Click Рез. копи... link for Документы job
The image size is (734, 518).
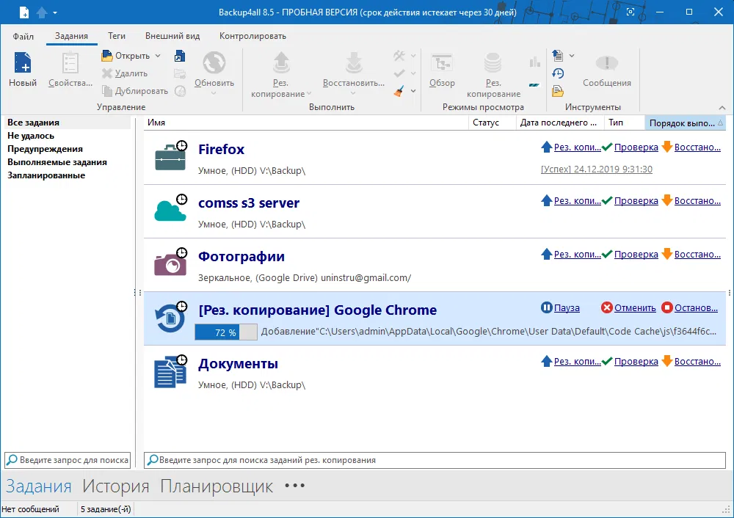577,361
